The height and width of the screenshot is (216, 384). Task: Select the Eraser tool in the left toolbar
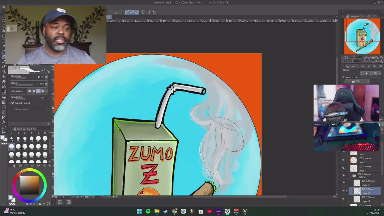pos(4,82)
